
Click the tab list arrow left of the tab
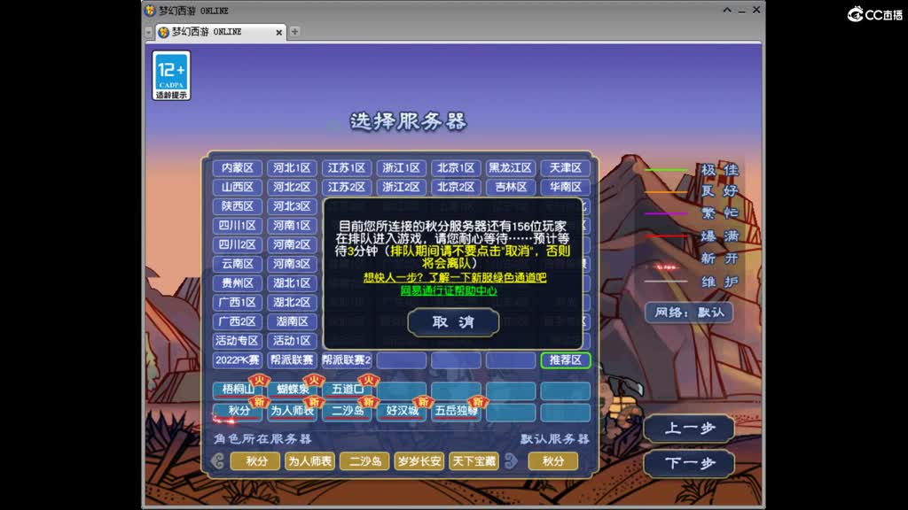click(x=149, y=33)
